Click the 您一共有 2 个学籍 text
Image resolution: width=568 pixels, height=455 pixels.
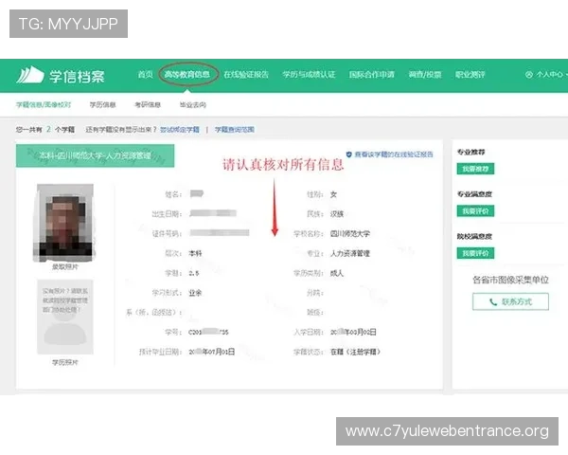tap(45, 130)
